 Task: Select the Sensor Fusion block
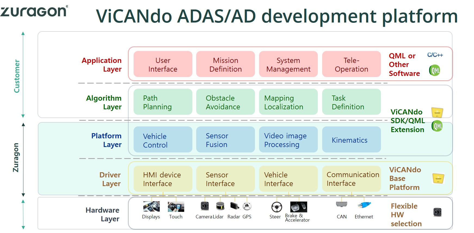pos(226,140)
